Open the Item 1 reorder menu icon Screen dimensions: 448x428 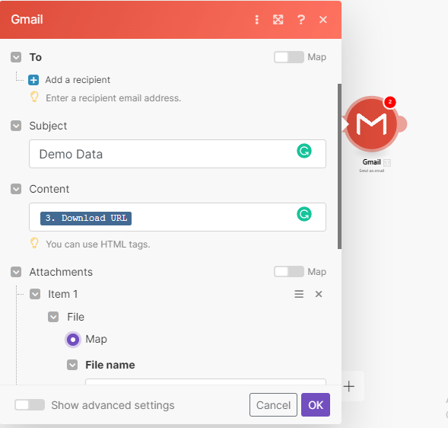[x=299, y=294]
